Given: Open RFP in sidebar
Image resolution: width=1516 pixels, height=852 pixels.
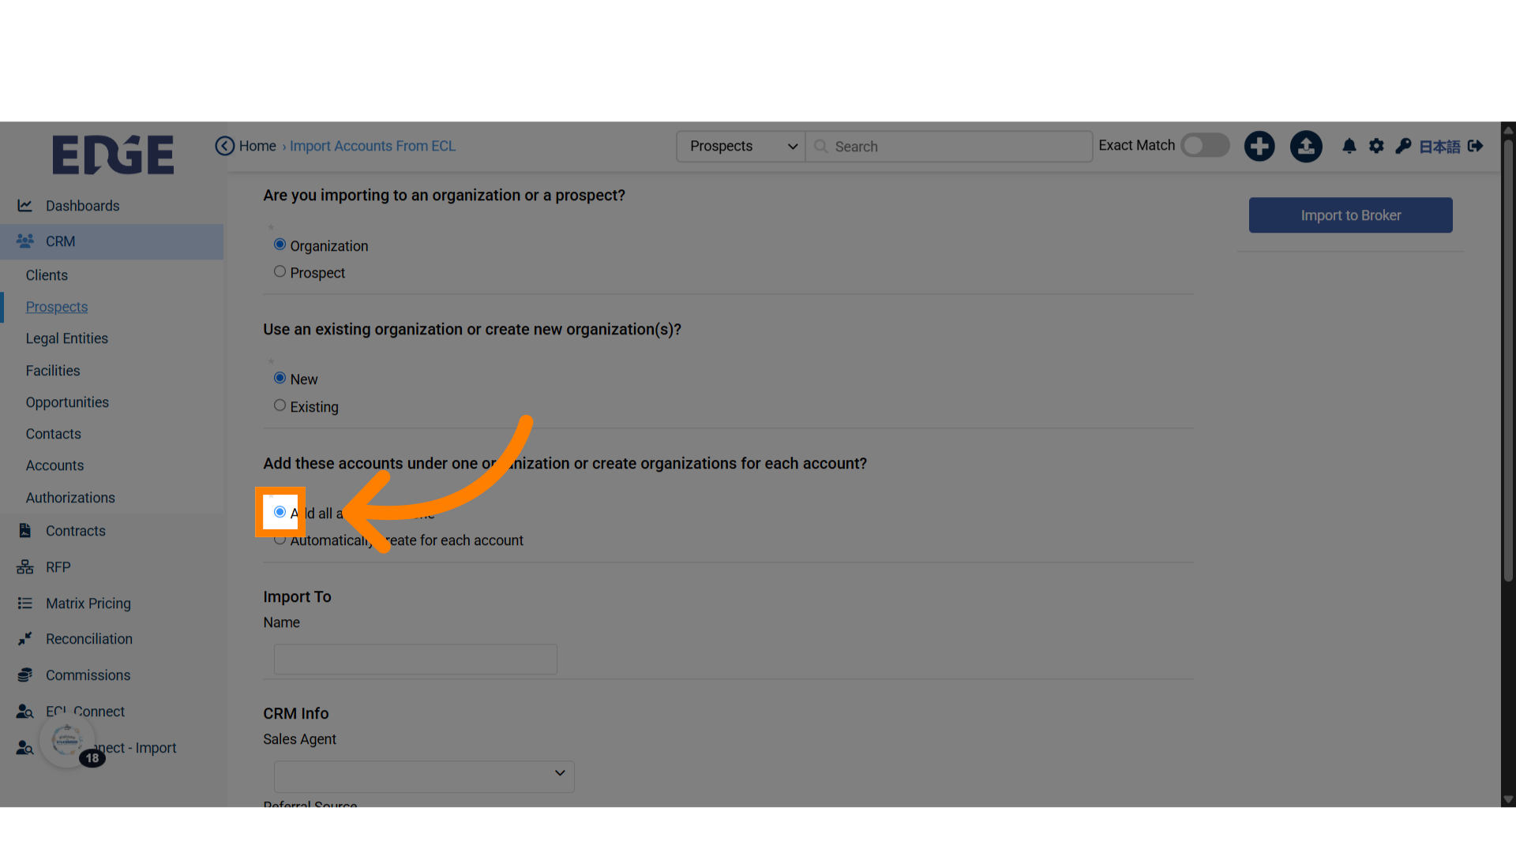Looking at the screenshot, I should point(58,567).
